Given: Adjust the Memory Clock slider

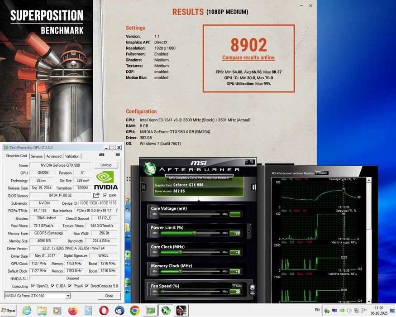Looking at the screenshot, I should click(190, 271).
